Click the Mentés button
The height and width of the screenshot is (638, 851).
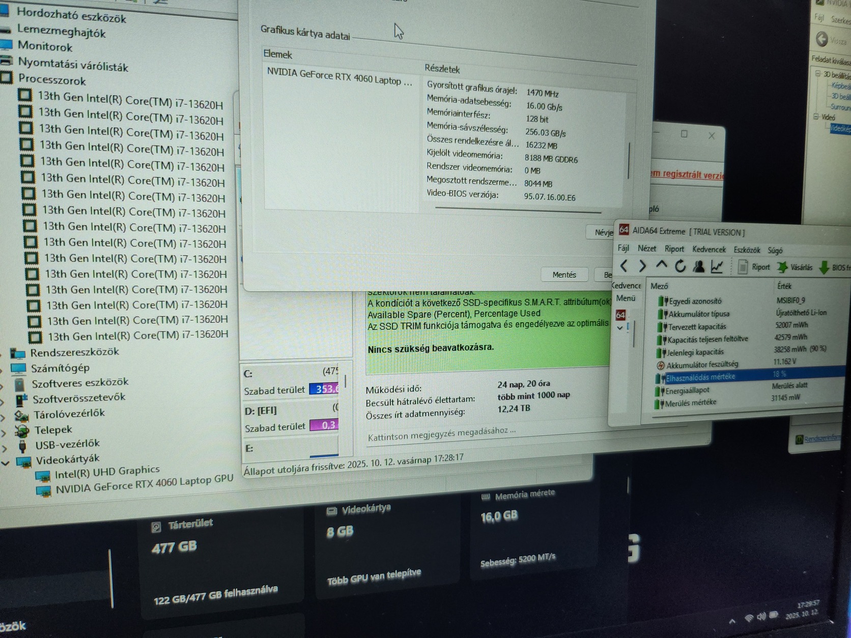564,275
